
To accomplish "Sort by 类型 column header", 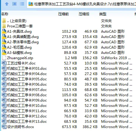I will pyautogui.click(x=103, y=14).
